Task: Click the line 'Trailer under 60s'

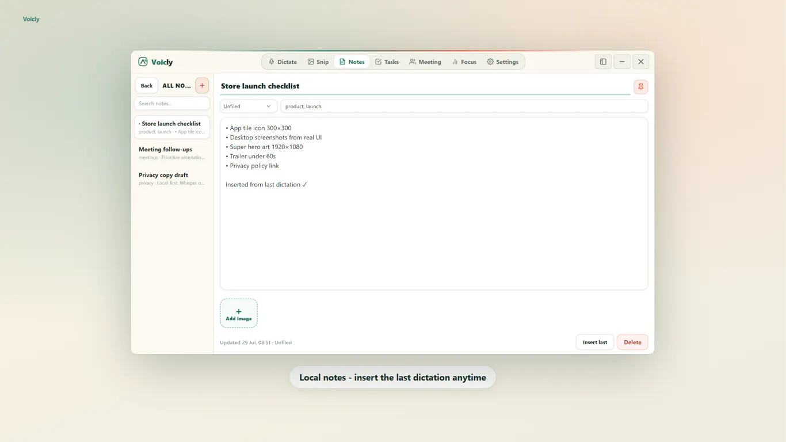Action: point(251,156)
